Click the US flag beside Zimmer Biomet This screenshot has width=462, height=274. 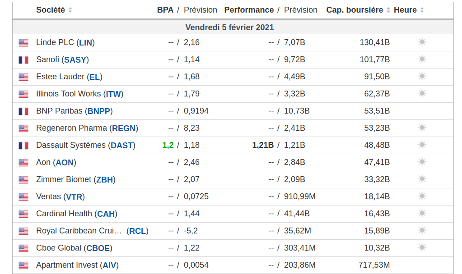tap(23, 180)
